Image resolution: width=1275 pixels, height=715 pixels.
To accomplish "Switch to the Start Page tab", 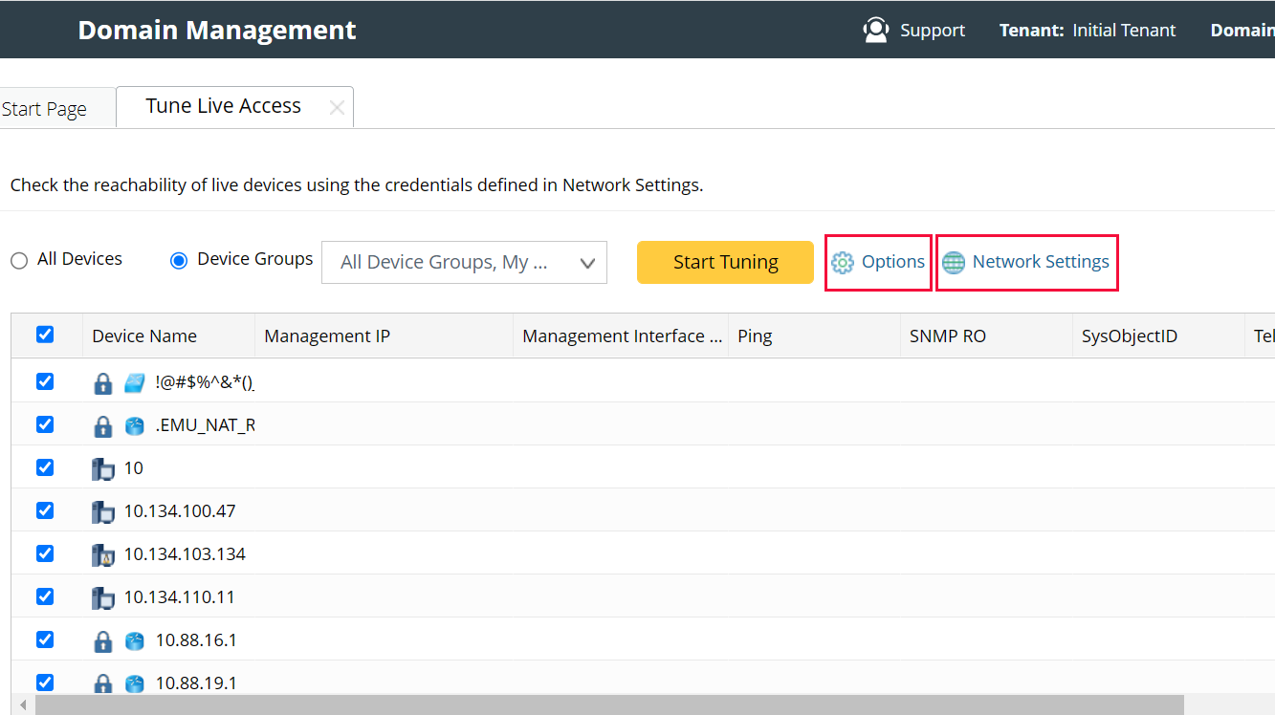I will pyautogui.click(x=43, y=108).
